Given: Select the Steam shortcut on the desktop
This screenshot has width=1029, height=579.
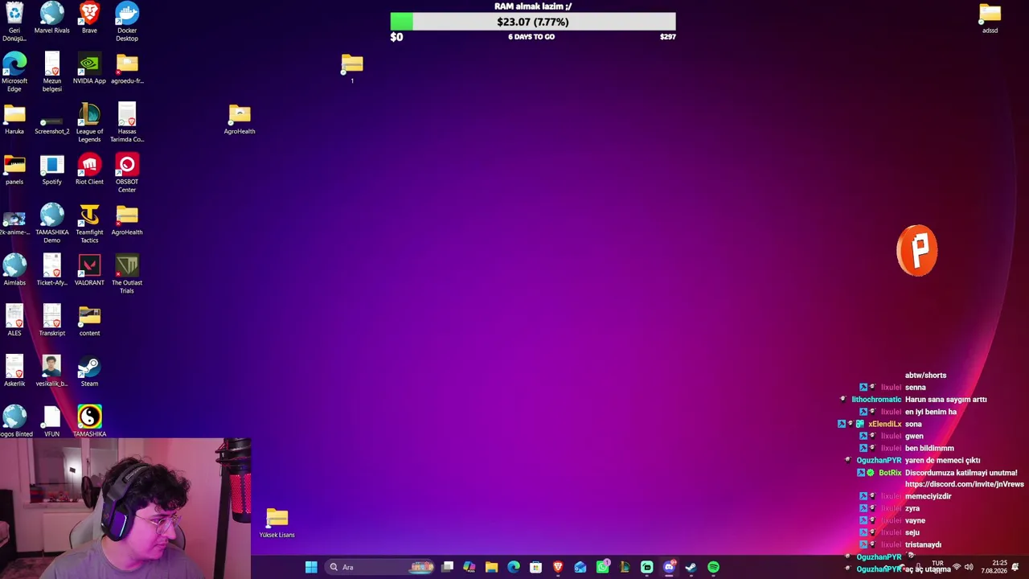Looking at the screenshot, I should (x=89, y=372).
